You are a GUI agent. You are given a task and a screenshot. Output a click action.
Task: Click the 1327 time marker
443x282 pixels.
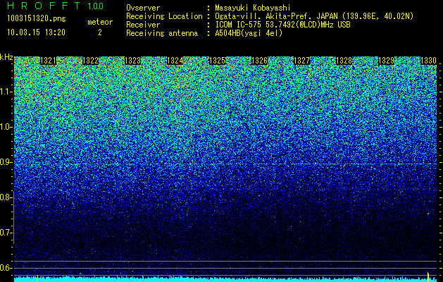point(301,61)
